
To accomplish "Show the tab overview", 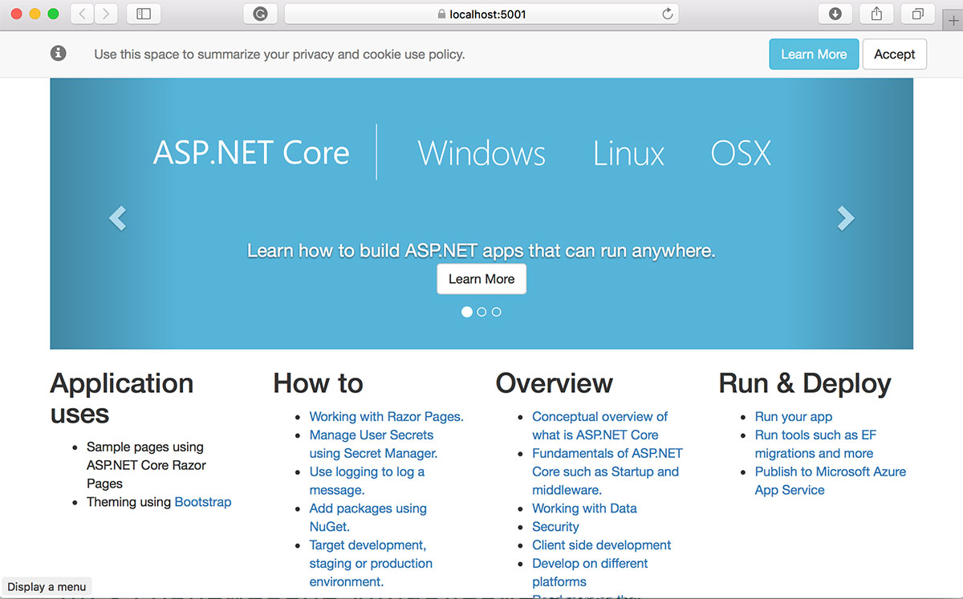I will (918, 14).
